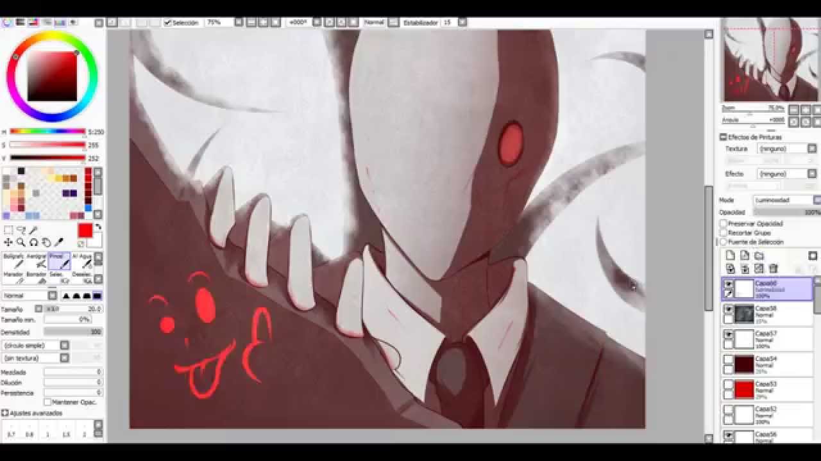This screenshot has height=461, width=821.
Task: Select the Capa52 layer row
Action: coord(767,415)
